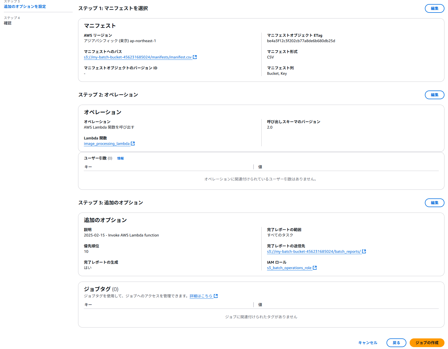Image resolution: width=448 pixels, height=349 pixels.
Task: Click external link icon next to manifest.csv path
Action: pyautogui.click(x=195, y=57)
